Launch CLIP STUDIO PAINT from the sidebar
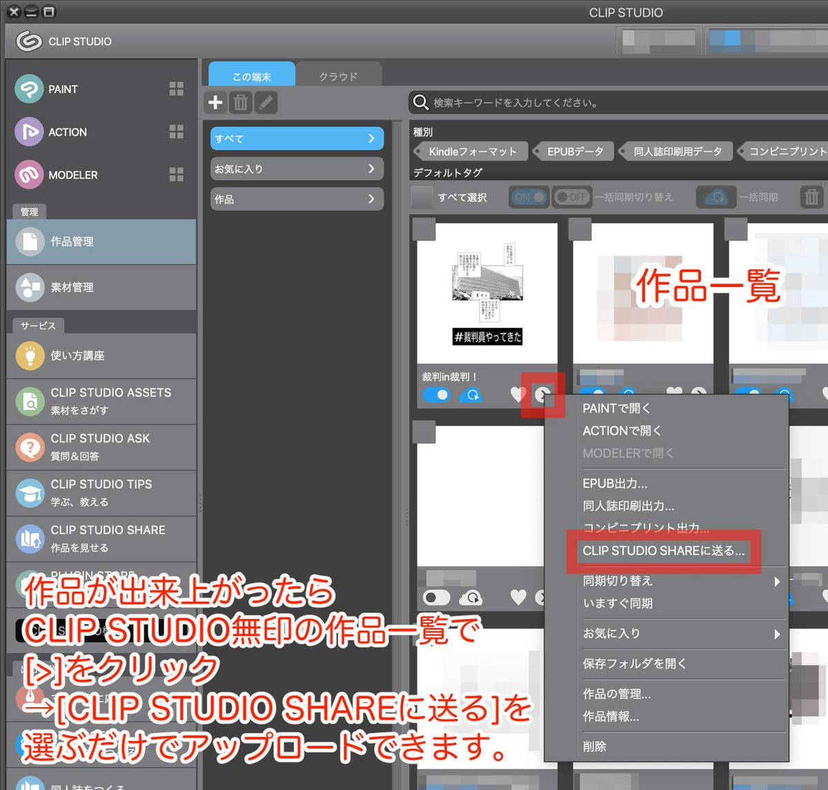This screenshot has height=790, width=828. [47, 89]
